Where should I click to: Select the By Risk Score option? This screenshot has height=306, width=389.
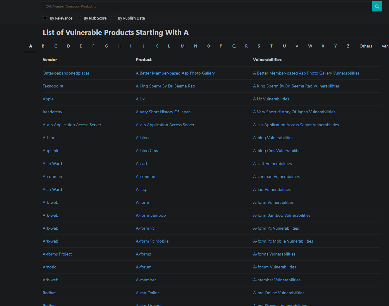click(x=79, y=18)
